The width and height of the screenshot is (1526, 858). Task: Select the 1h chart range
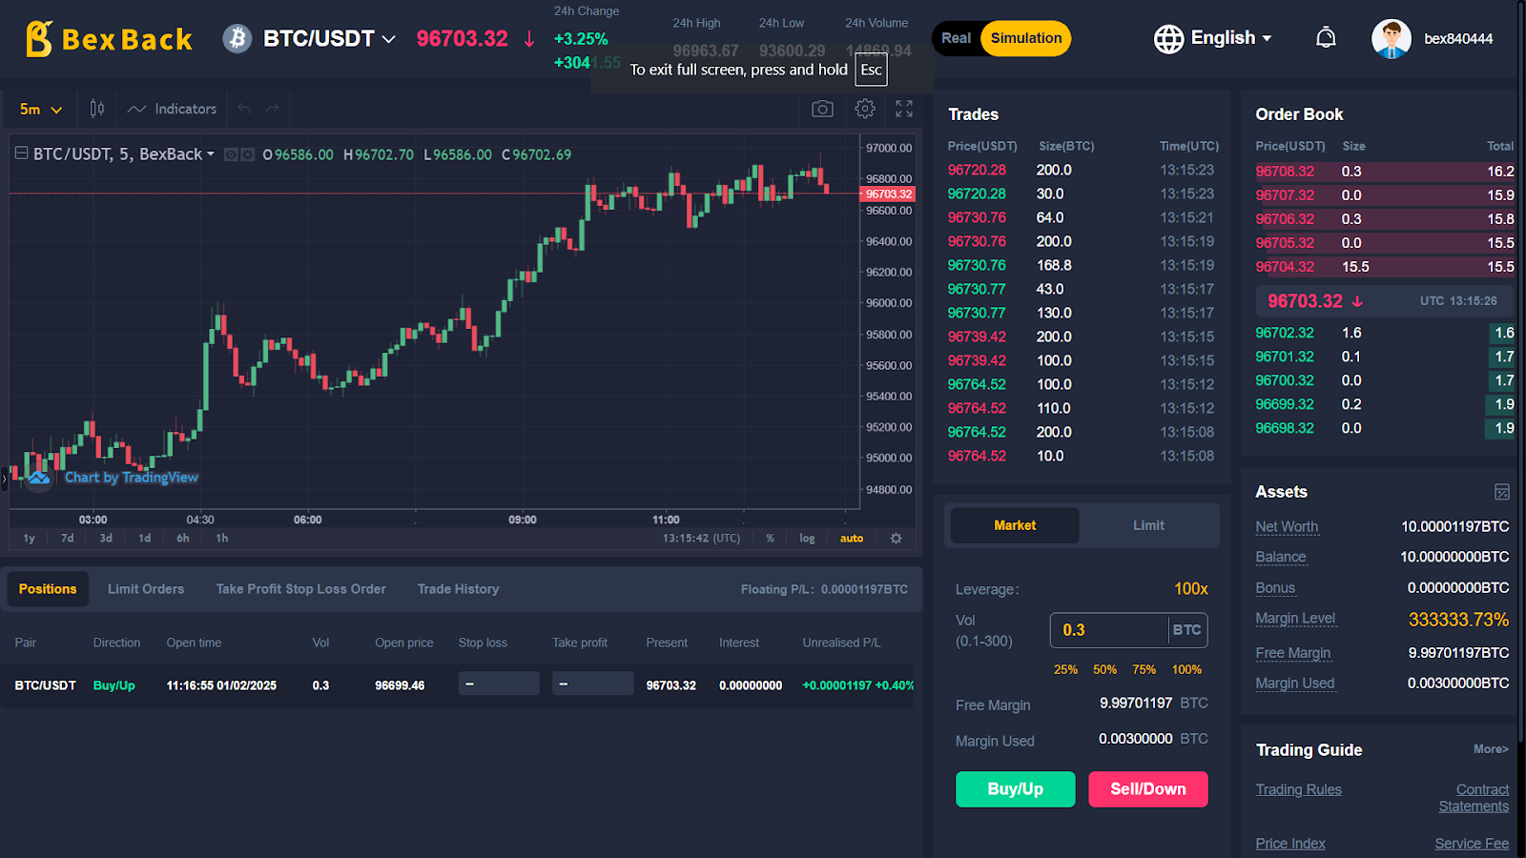[222, 539]
